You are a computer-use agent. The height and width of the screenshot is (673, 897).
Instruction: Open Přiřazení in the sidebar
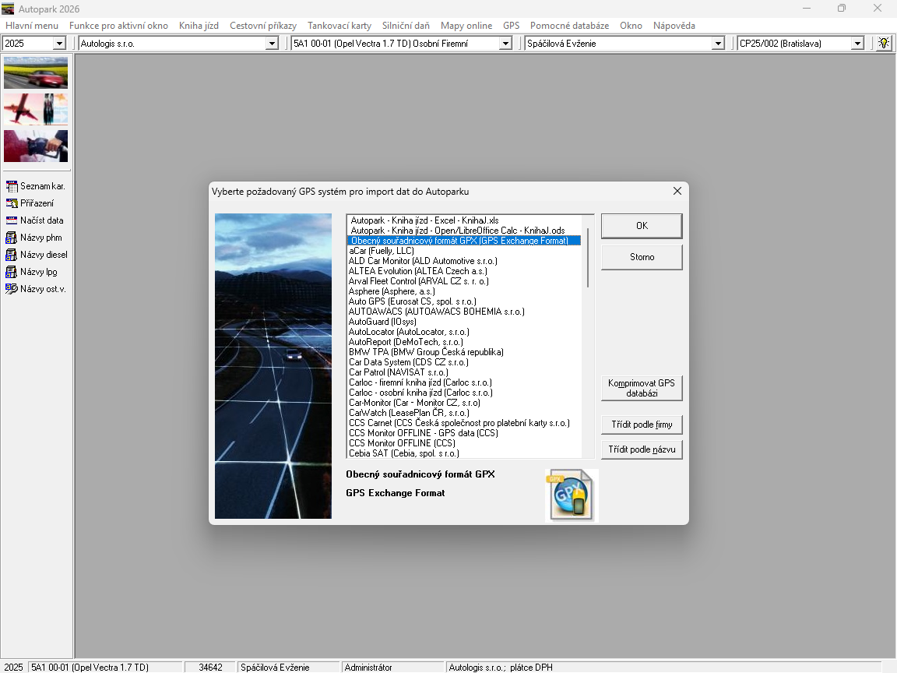[x=36, y=203]
